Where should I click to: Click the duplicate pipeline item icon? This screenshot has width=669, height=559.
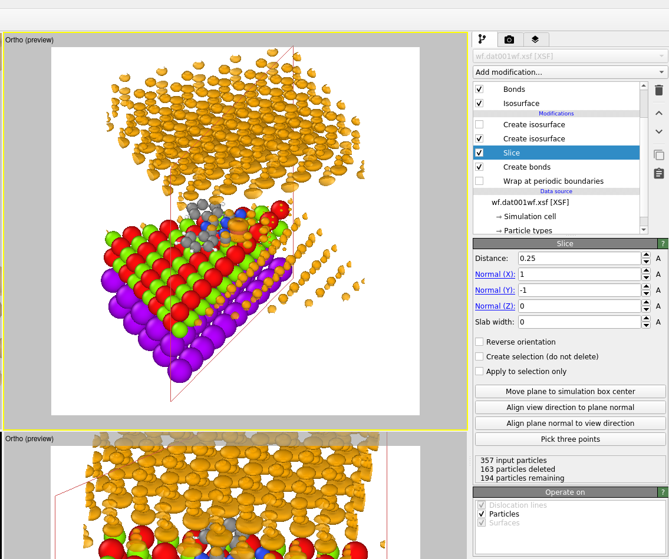[658, 154]
